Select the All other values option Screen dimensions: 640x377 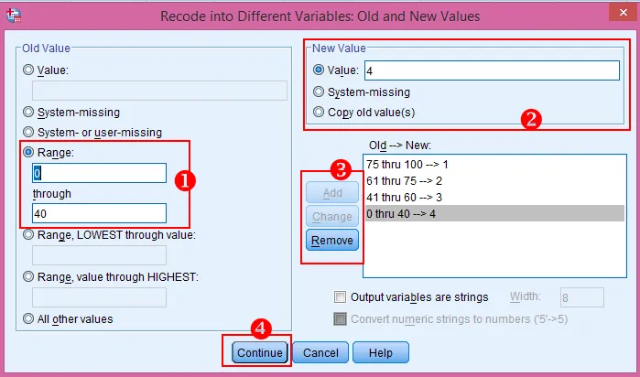[30, 318]
